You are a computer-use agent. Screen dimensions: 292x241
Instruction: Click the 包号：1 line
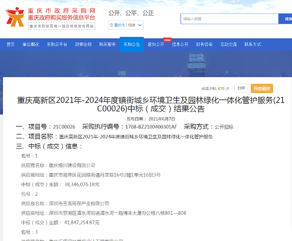[29, 156]
